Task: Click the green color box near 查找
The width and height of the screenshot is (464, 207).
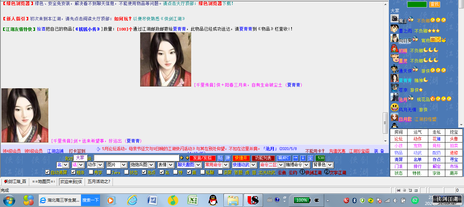Action: point(417,4)
